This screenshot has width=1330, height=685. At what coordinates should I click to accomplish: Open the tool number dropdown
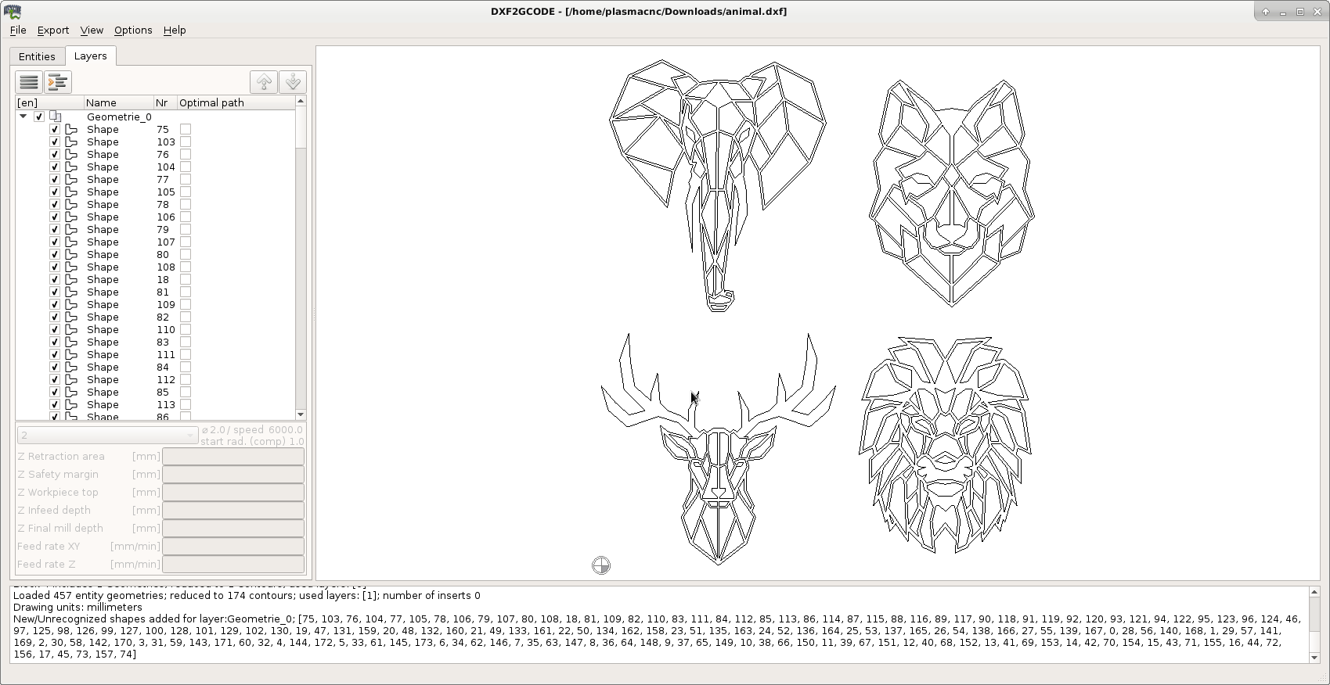[x=106, y=435]
